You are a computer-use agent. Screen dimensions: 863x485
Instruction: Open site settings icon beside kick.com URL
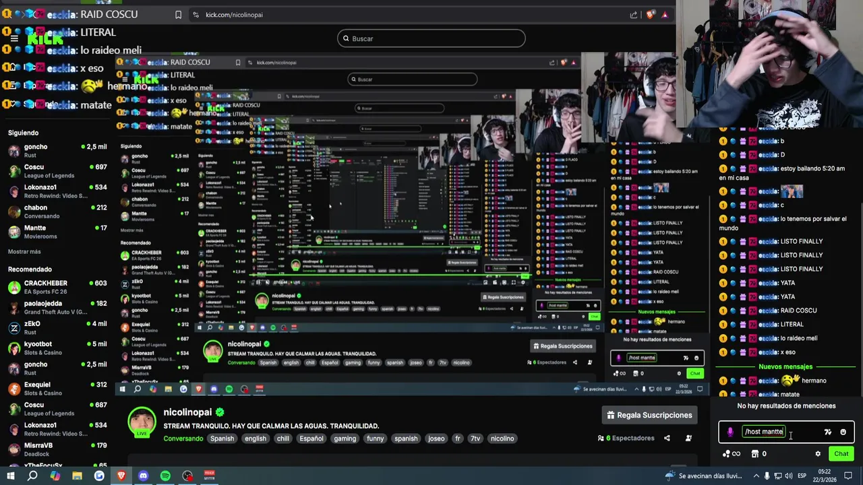[x=195, y=15]
